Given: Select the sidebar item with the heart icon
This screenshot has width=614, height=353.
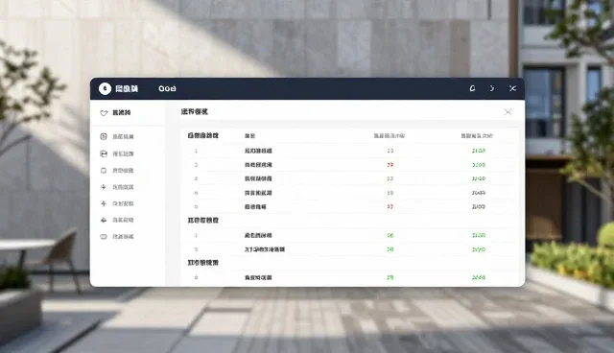Looking at the screenshot, I should [115, 112].
